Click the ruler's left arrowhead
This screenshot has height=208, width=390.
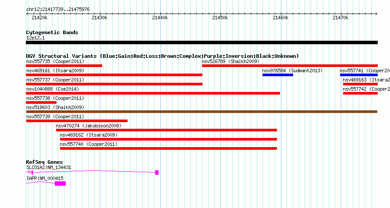[x=27, y=14]
